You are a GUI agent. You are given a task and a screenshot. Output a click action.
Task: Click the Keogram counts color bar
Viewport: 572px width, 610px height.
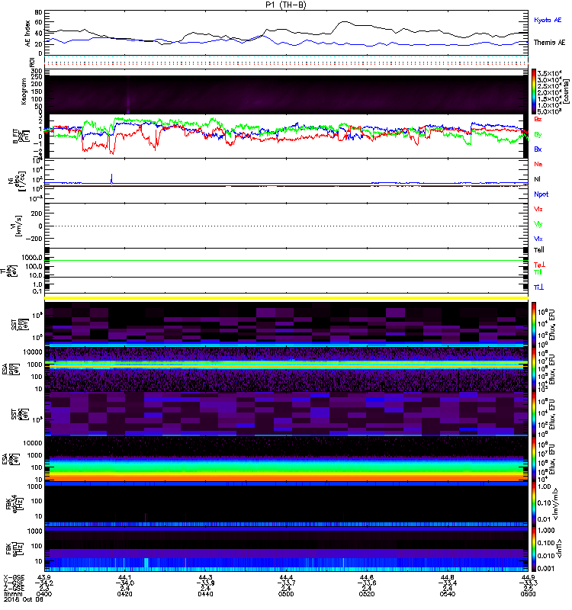point(535,91)
